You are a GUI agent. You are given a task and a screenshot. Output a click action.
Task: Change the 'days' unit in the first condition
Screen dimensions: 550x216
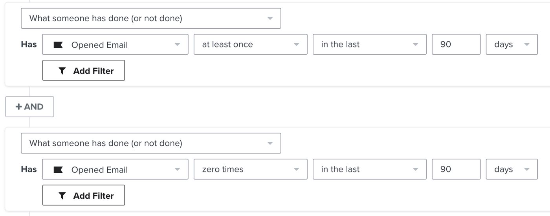(511, 44)
